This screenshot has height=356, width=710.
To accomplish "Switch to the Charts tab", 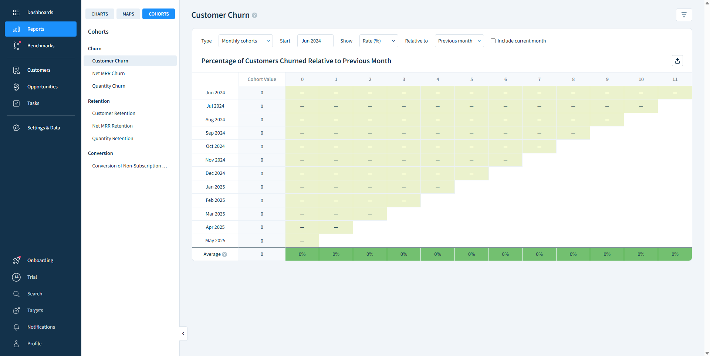I will 100,14.
